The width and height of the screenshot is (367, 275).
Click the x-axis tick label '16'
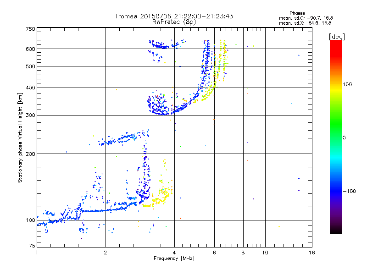312,253
